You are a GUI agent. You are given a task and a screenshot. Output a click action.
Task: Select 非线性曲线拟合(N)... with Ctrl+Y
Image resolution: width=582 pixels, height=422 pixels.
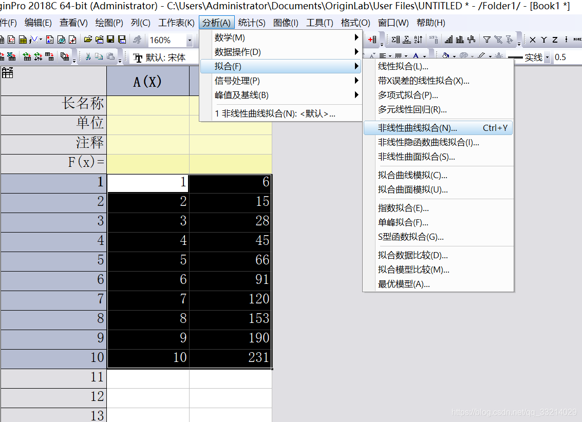coord(438,128)
